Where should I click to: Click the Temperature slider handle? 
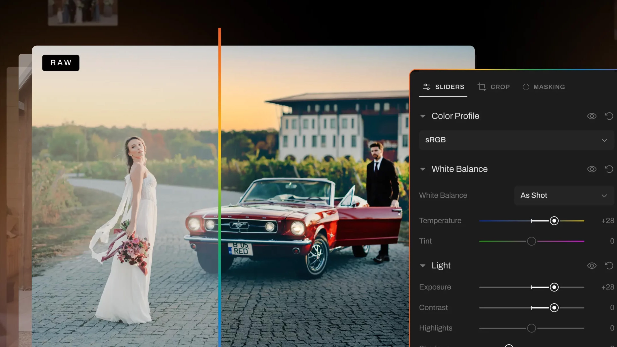click(554, 221)
